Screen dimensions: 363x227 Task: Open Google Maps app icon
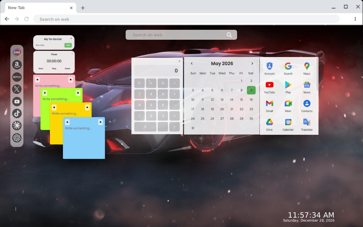[307, 69]
